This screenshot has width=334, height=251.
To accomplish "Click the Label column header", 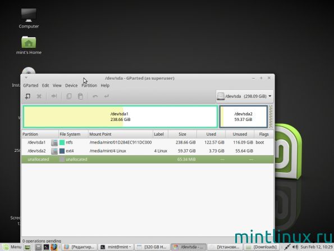I will [x=161, y=134].
